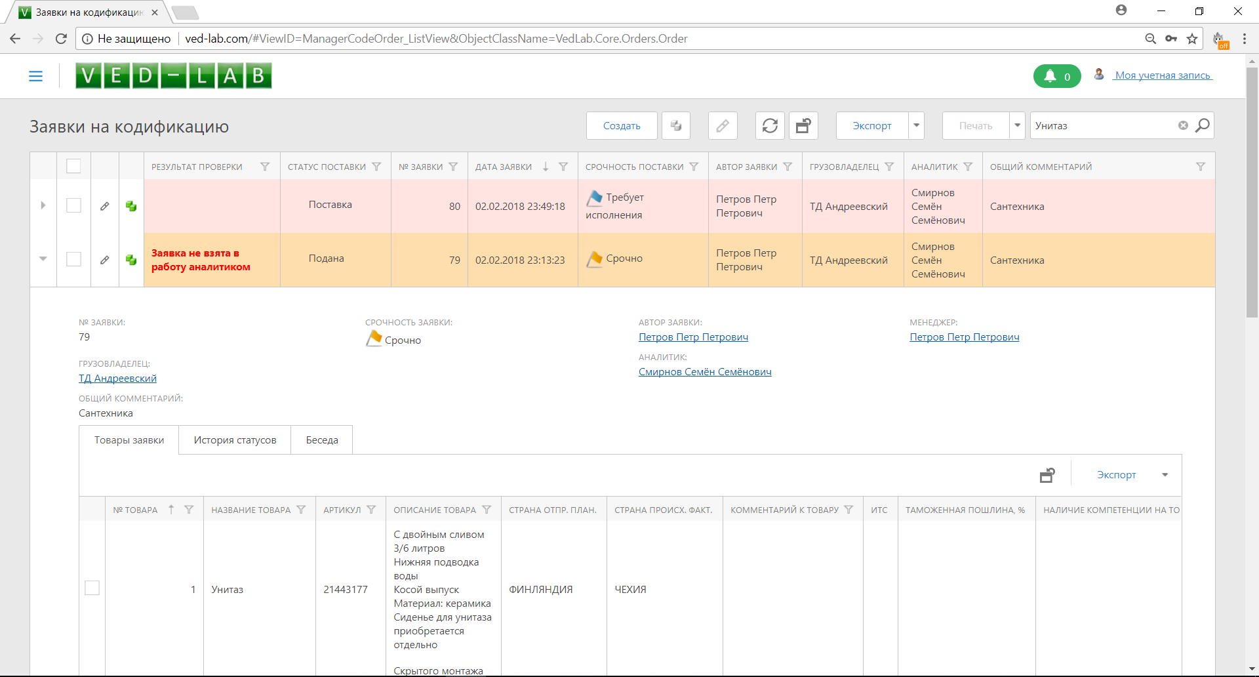Open the hamburger navigation menu

pos(35,76)
